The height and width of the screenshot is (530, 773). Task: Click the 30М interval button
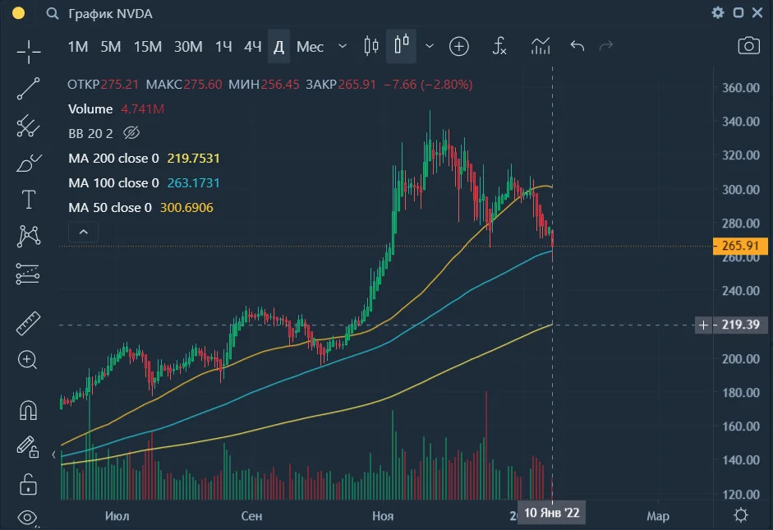pyautogui.click(x=188, y=47)
